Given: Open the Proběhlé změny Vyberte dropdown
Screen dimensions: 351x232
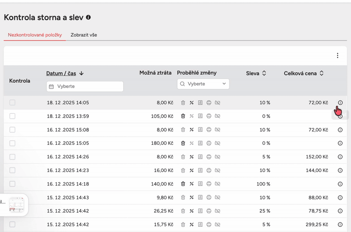Looking at the screenshot, I should [203, 84].
